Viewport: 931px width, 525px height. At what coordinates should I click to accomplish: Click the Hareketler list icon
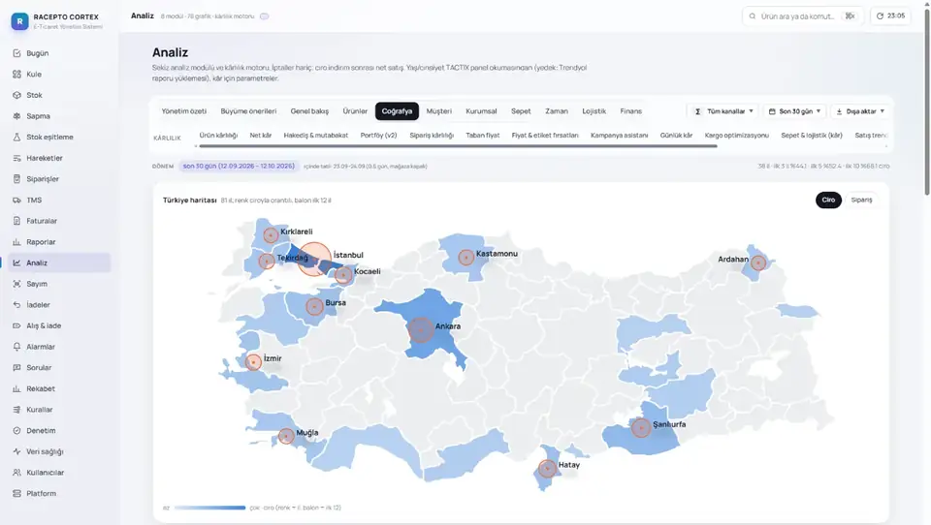click(16, 158)
